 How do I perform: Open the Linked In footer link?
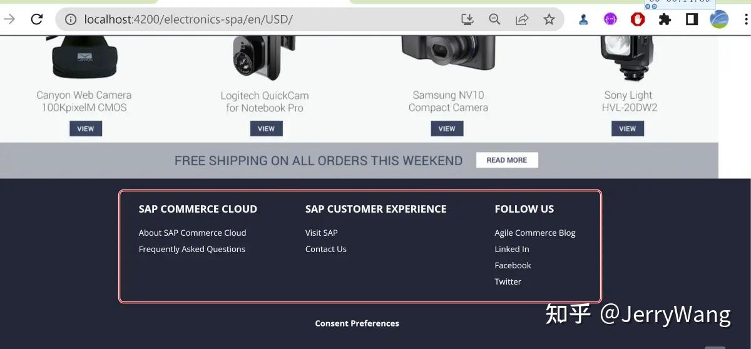[x=512, y=249]
